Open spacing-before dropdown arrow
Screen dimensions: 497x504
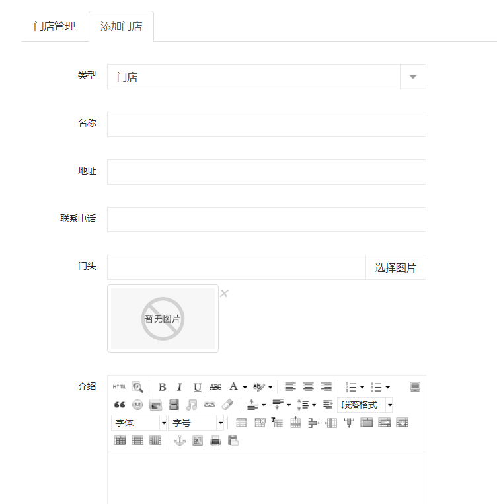tap(264, 405)
